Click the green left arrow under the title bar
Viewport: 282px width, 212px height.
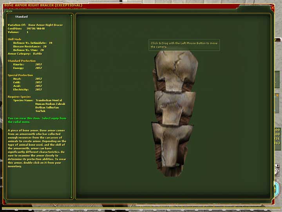[7, 11]
